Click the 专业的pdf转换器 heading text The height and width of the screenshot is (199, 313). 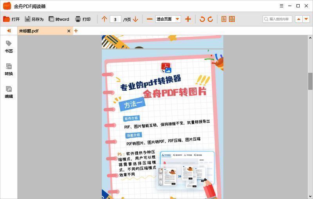point(151,83)
